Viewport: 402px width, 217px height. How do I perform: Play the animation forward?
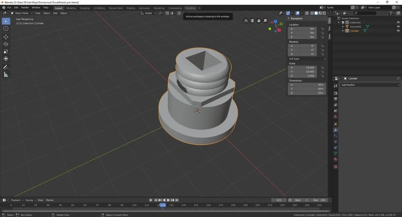tap(168, 200)
